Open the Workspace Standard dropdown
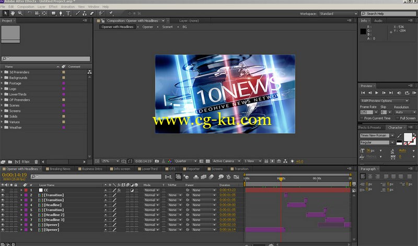 [x=338, y=14]
